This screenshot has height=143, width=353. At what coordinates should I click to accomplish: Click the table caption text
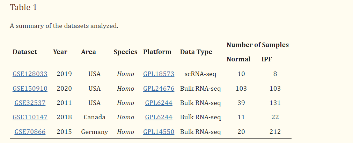tap(64, 26)
